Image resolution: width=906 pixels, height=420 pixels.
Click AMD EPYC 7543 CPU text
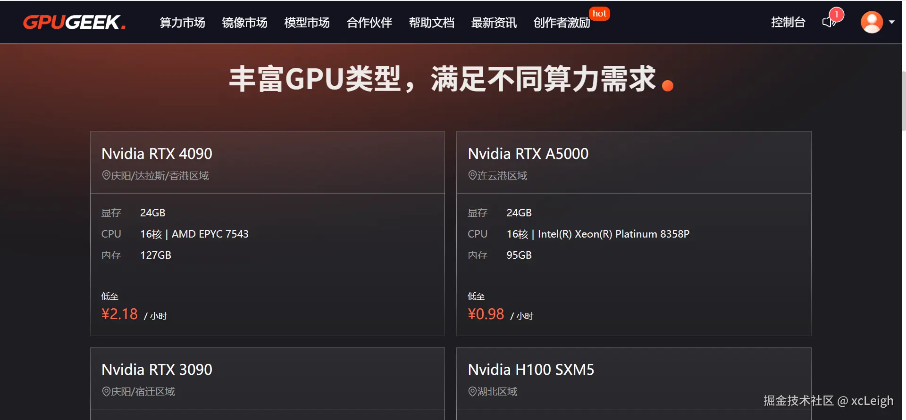pyautogui.click(x=210, y=234)
